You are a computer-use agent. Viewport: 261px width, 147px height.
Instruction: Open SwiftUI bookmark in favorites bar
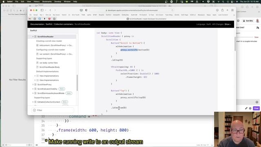click(x=108, y=15)
